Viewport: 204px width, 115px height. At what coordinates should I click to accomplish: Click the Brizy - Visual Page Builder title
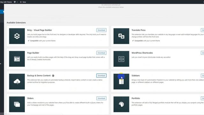point(40,30)
